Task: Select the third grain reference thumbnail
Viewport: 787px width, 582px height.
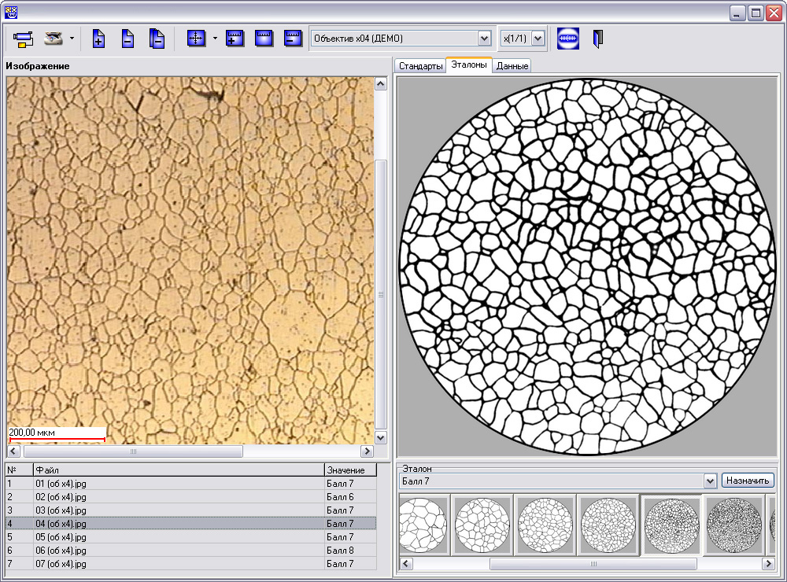Action: 545,525
